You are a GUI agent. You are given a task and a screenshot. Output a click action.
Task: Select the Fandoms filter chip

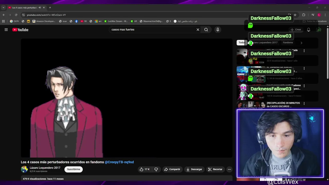288,43
